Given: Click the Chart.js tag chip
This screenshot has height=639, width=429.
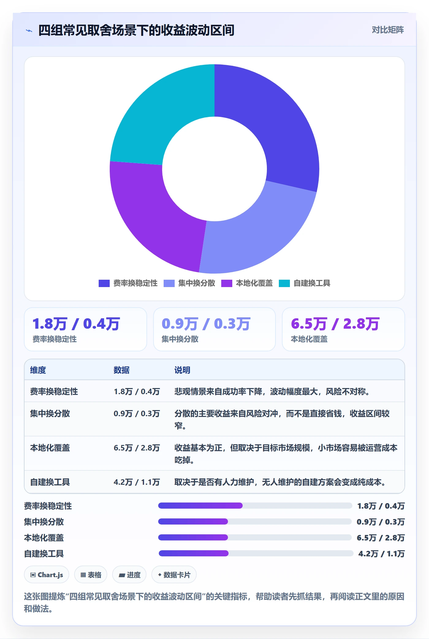Looking at the screenshot, I should [x=47, y=575].
